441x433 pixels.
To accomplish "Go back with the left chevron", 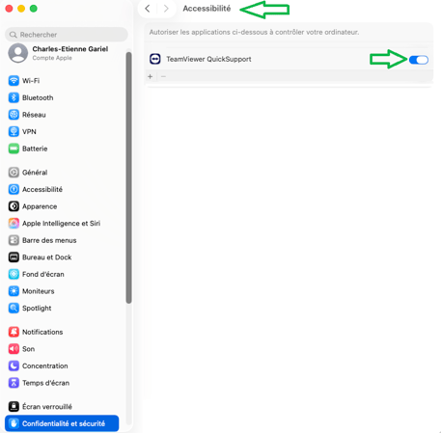I will coord(148,9).
